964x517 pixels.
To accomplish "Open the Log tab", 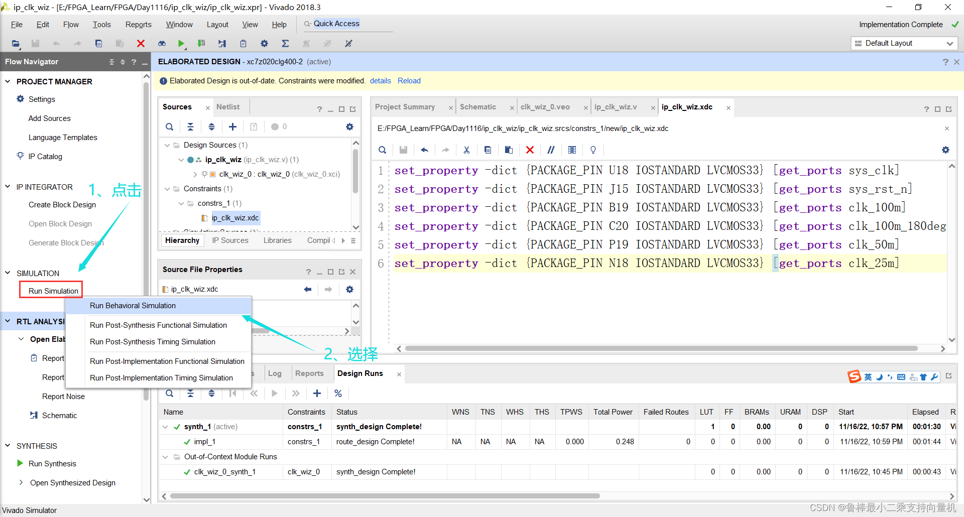I will (275, 373).
